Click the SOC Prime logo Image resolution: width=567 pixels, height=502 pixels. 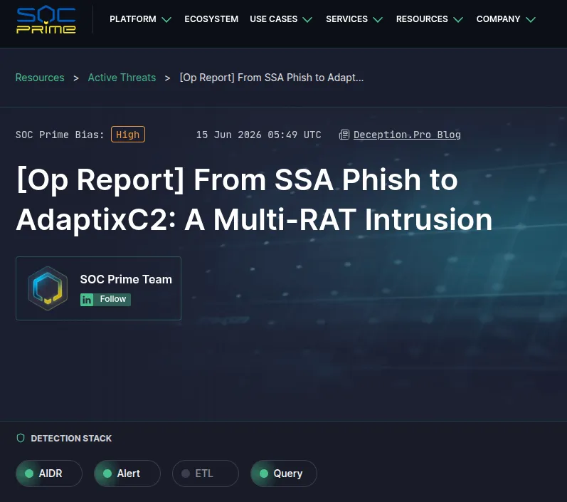(46, 19)
